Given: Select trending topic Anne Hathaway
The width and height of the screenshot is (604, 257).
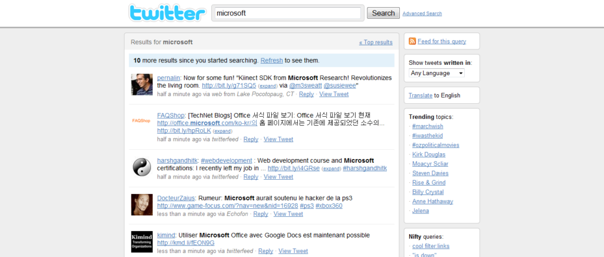Looking at the screenshot, I should click(x=432, y=201).
